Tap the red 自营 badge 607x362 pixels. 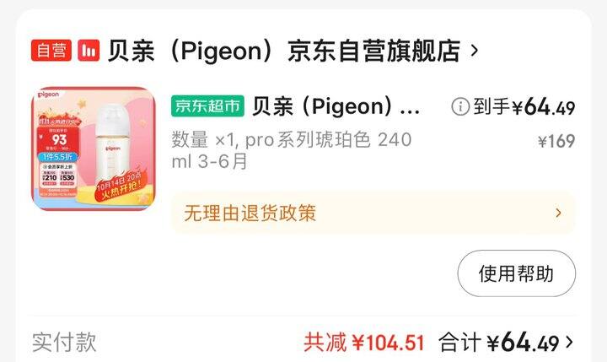coord(51,51)
